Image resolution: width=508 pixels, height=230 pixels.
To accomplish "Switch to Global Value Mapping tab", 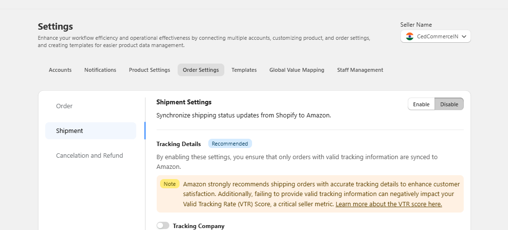I will (x=297, y=70).
